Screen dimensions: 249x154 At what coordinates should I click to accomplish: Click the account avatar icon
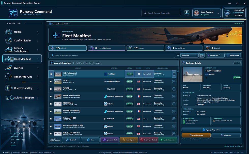[196, 13]
